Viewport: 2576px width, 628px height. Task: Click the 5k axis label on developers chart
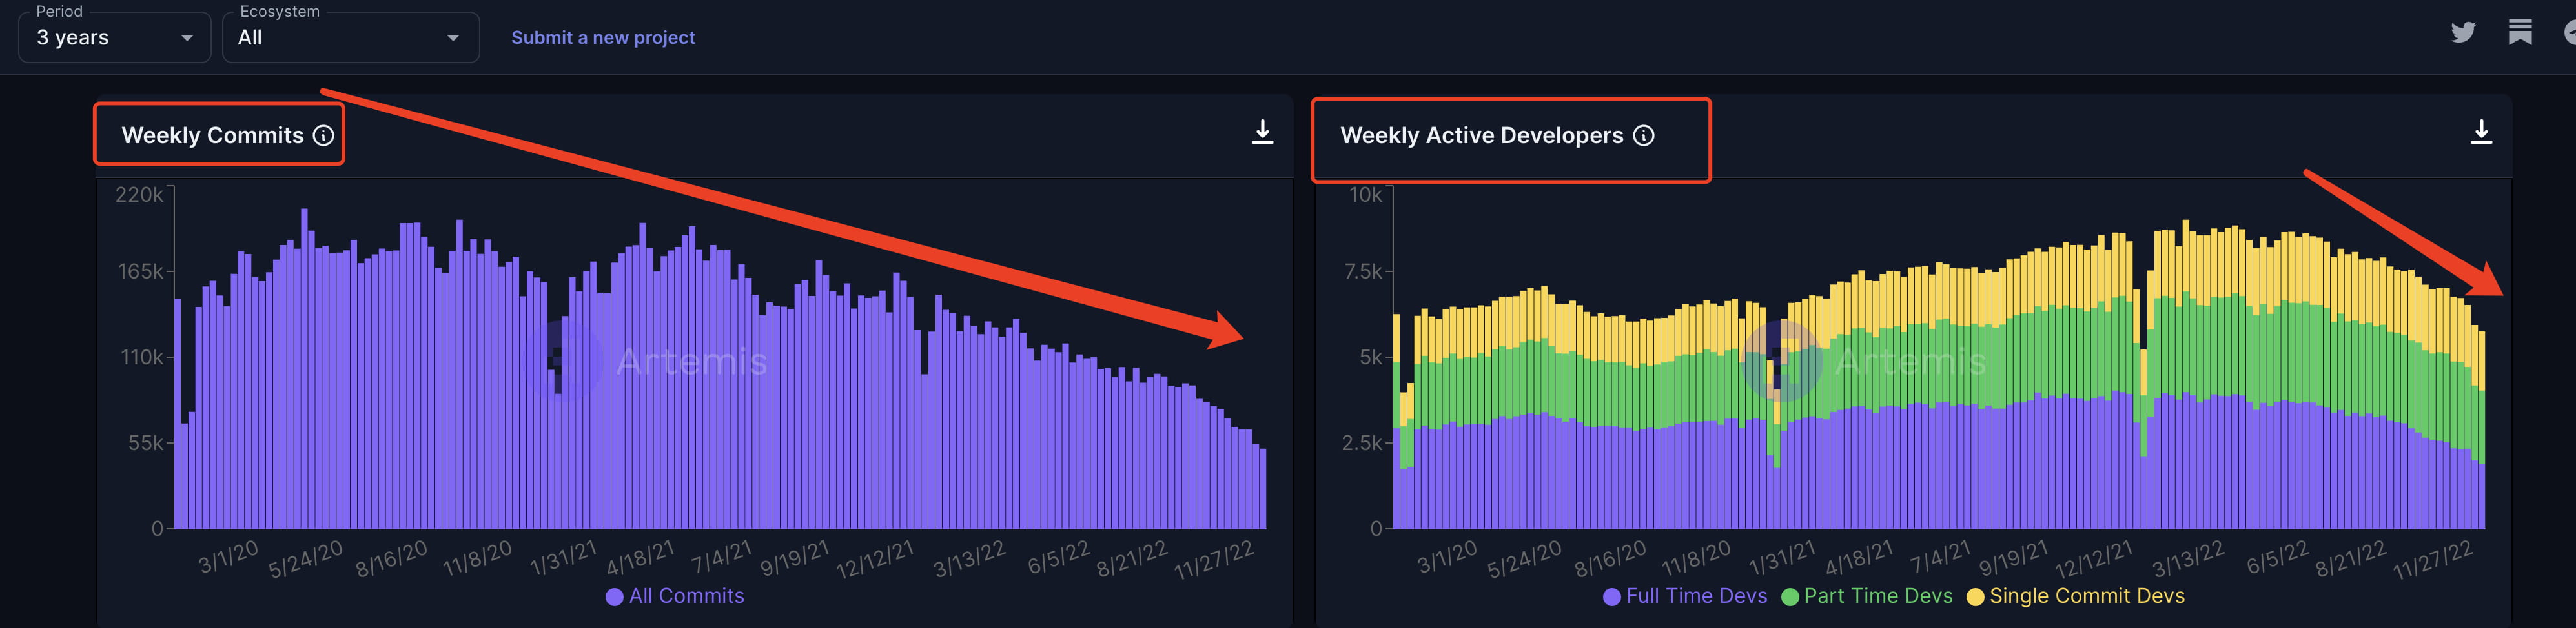click(1371, 357)
